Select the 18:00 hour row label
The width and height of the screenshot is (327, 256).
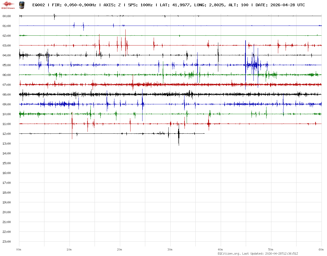click(x=7, y=193)
